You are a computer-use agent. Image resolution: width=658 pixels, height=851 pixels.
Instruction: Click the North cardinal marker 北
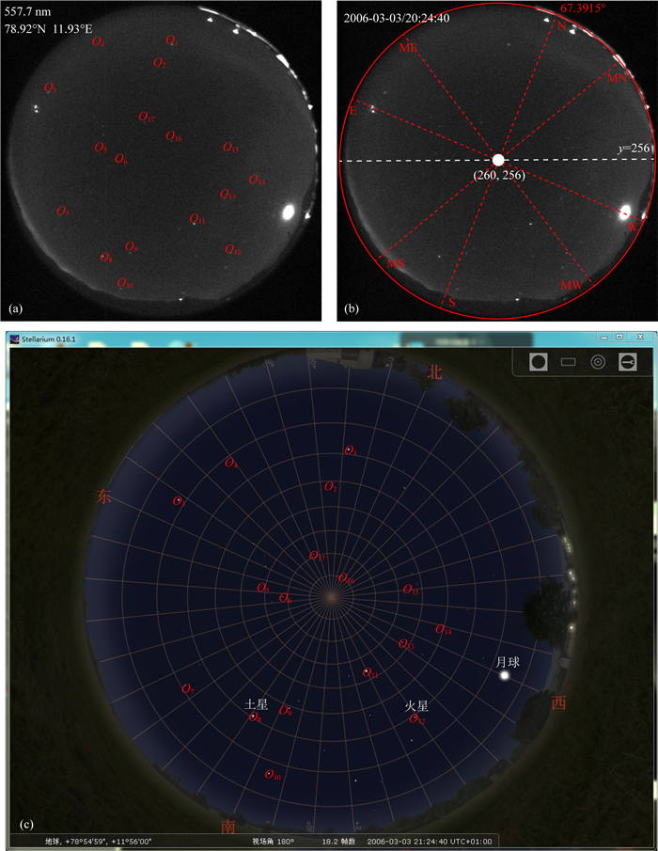coord(435,371)
